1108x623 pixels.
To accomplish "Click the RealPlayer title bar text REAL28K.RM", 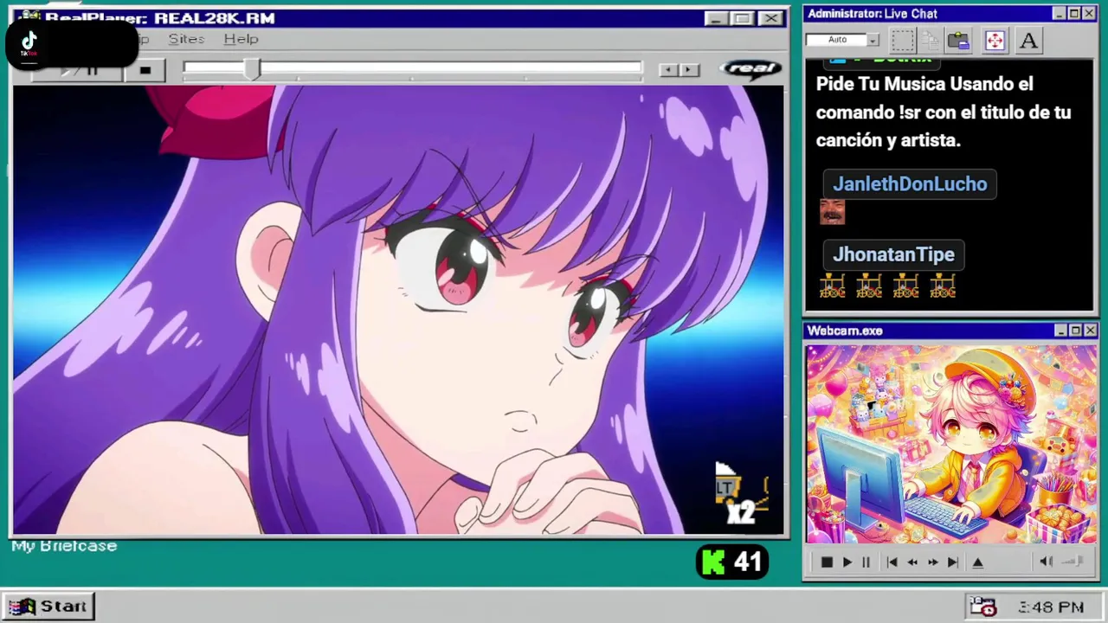I will (215, 18).
